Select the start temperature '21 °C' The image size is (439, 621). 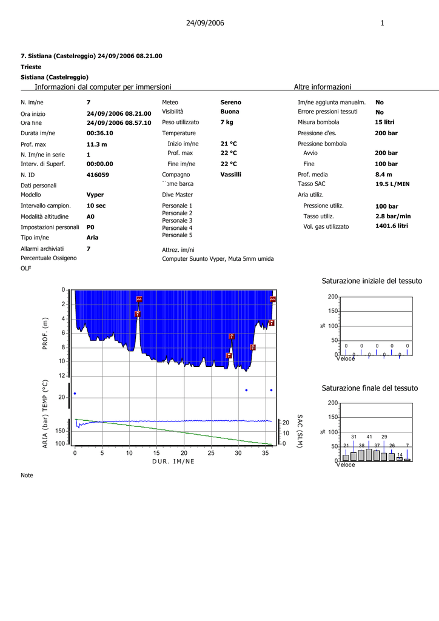tap(229, 144)
